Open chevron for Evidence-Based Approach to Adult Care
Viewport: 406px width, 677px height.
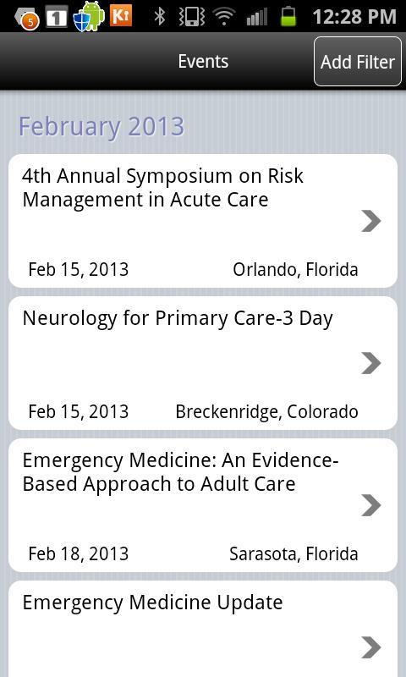point(371,505)
